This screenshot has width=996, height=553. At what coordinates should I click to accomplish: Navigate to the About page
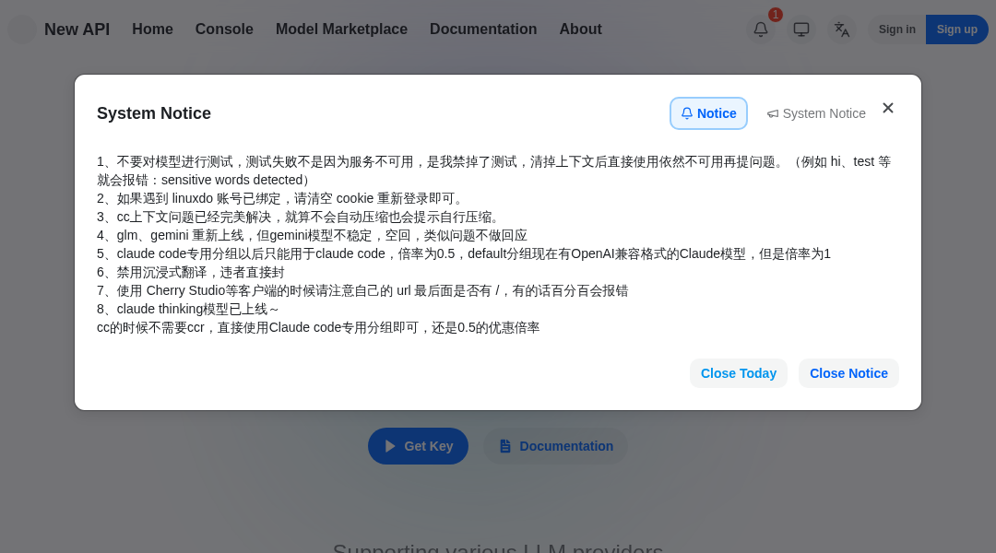coord(580,29)
